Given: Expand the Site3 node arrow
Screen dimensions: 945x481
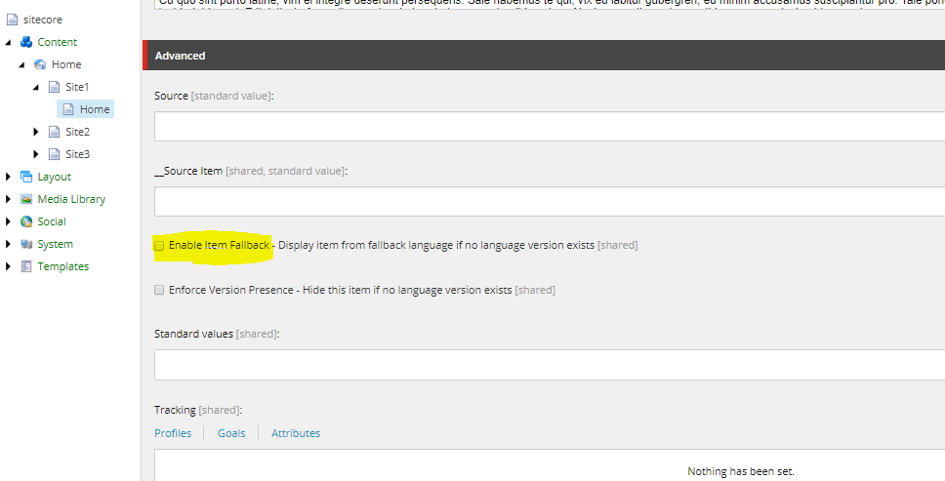Looking at the screenshot, I should [x=35, y=154].
